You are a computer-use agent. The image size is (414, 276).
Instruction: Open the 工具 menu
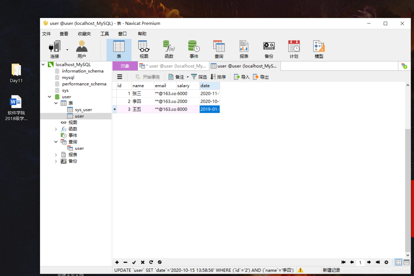[x=105, y=34]
